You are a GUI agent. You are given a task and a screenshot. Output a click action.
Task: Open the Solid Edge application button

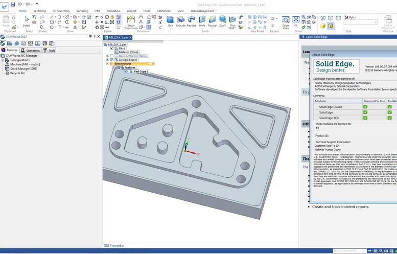tap(4, 6)
